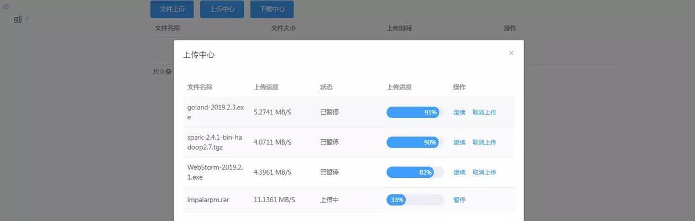Select file name spark-2.4.1-bin-hadoop2.7.tgz
695x221 pixels.
215,142
